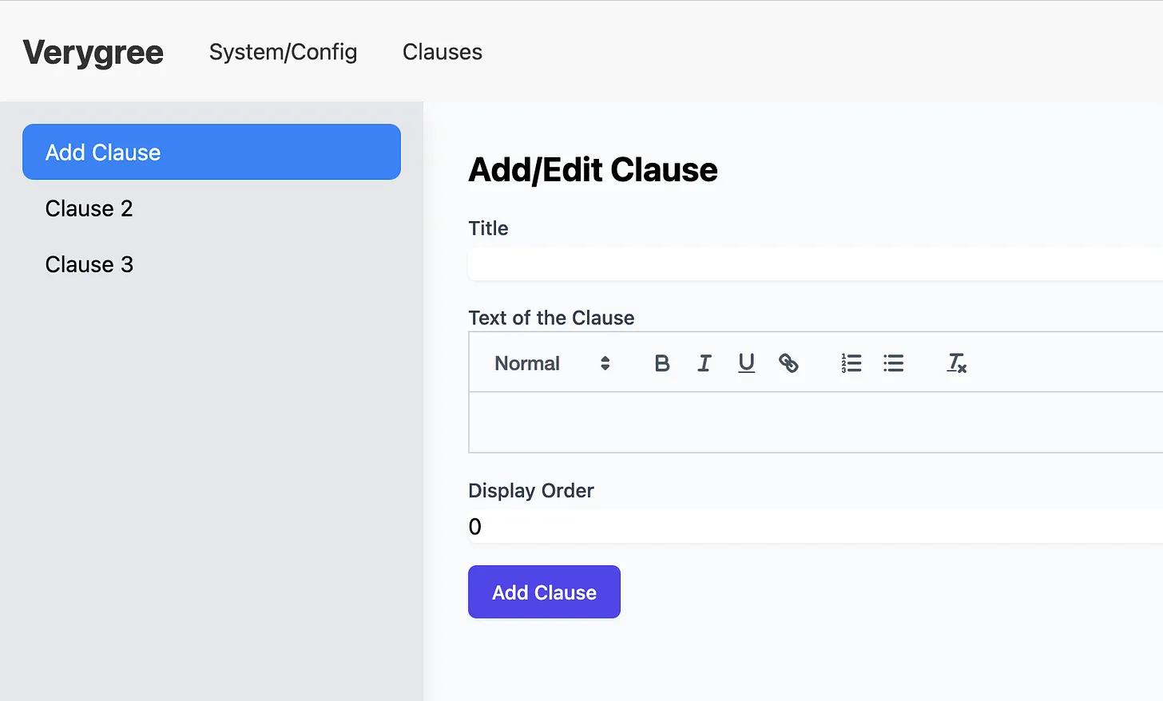Select Clause 2 in the sidebar
This screenshot has height=701, width=1163.
pos(89,208)
